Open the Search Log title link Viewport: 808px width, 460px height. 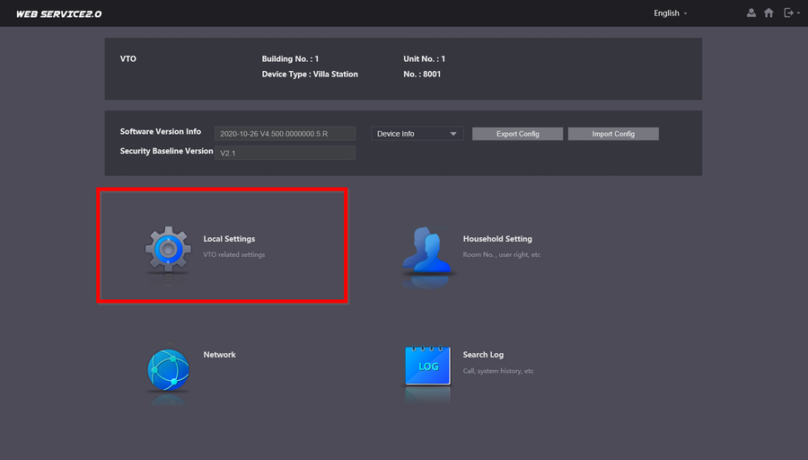483,355
